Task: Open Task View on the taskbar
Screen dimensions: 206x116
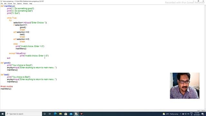Action: pyautogui.click(x=50, y=114)
